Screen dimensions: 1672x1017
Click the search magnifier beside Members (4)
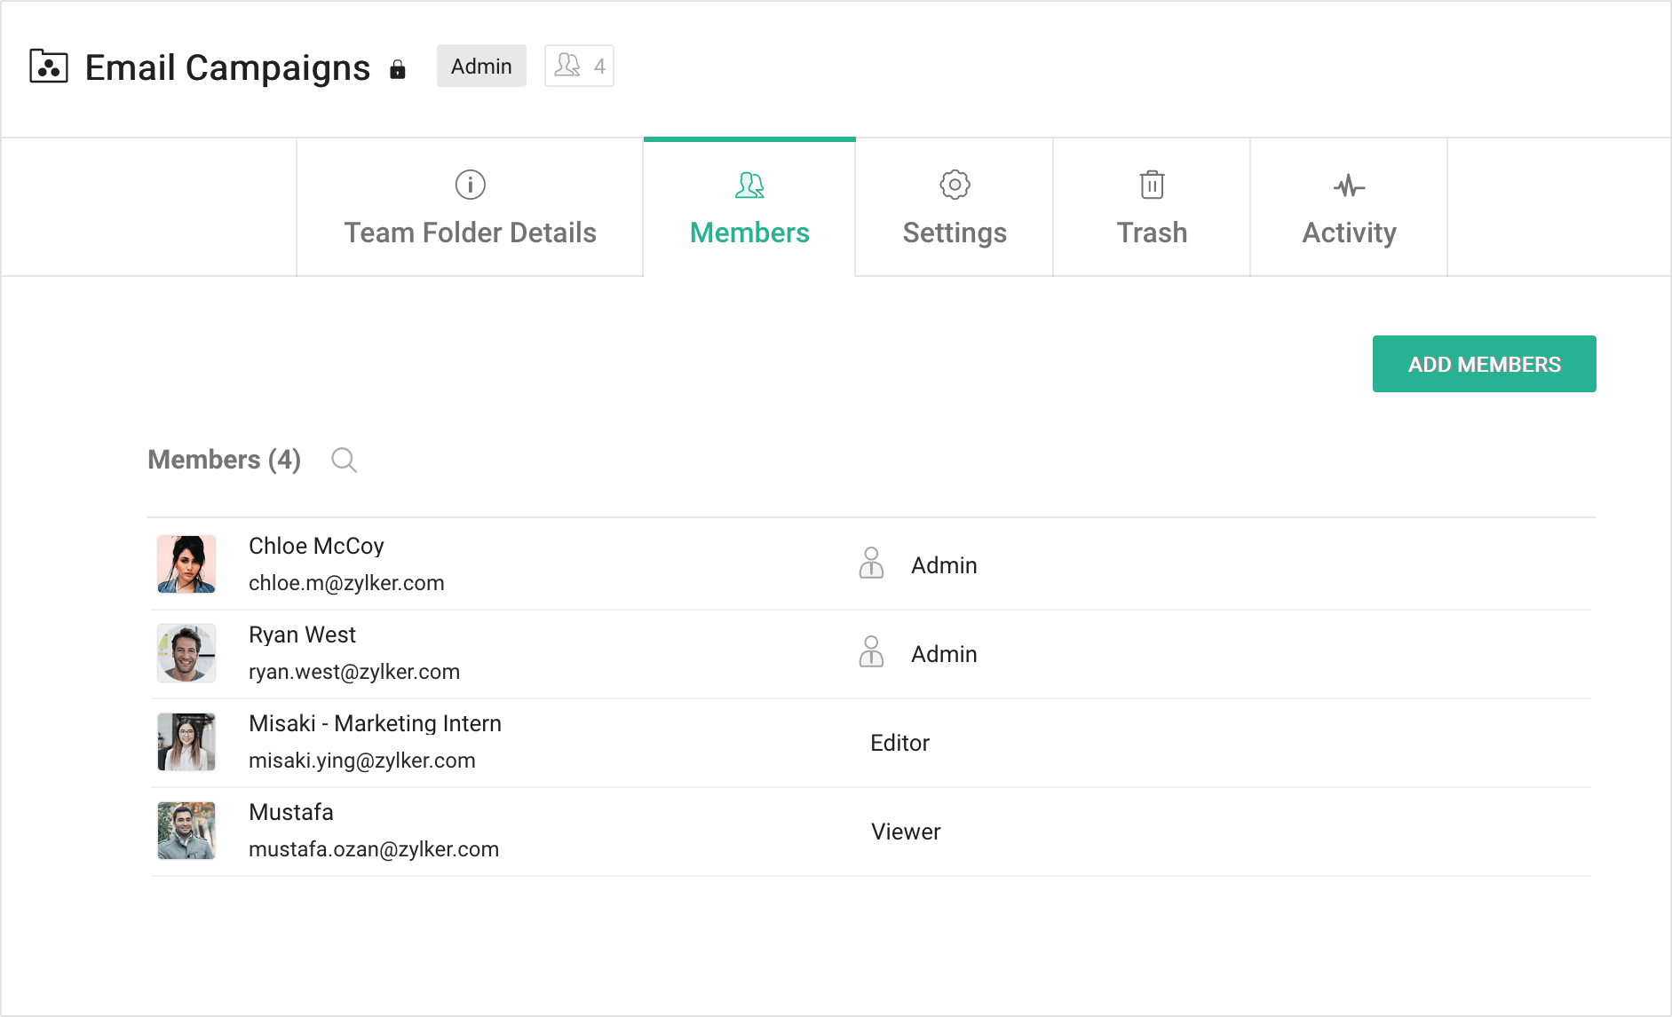click(x=344, y=460)
